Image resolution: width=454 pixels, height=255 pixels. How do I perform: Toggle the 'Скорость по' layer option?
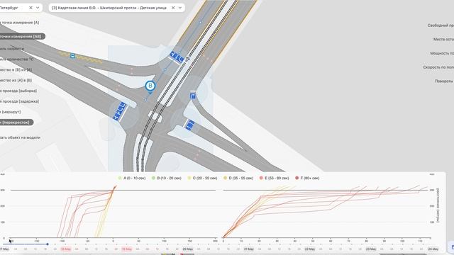click(438, 67)
